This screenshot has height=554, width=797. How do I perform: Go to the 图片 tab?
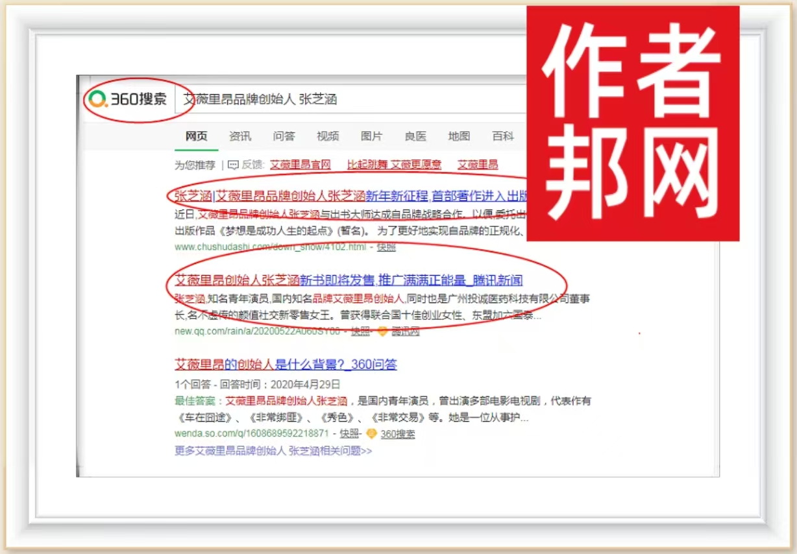371,136
